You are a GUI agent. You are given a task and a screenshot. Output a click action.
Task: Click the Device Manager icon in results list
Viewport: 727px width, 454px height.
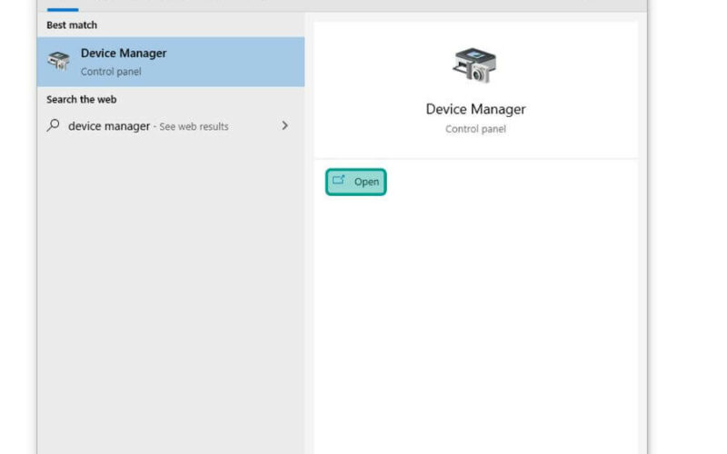point(58,61)
